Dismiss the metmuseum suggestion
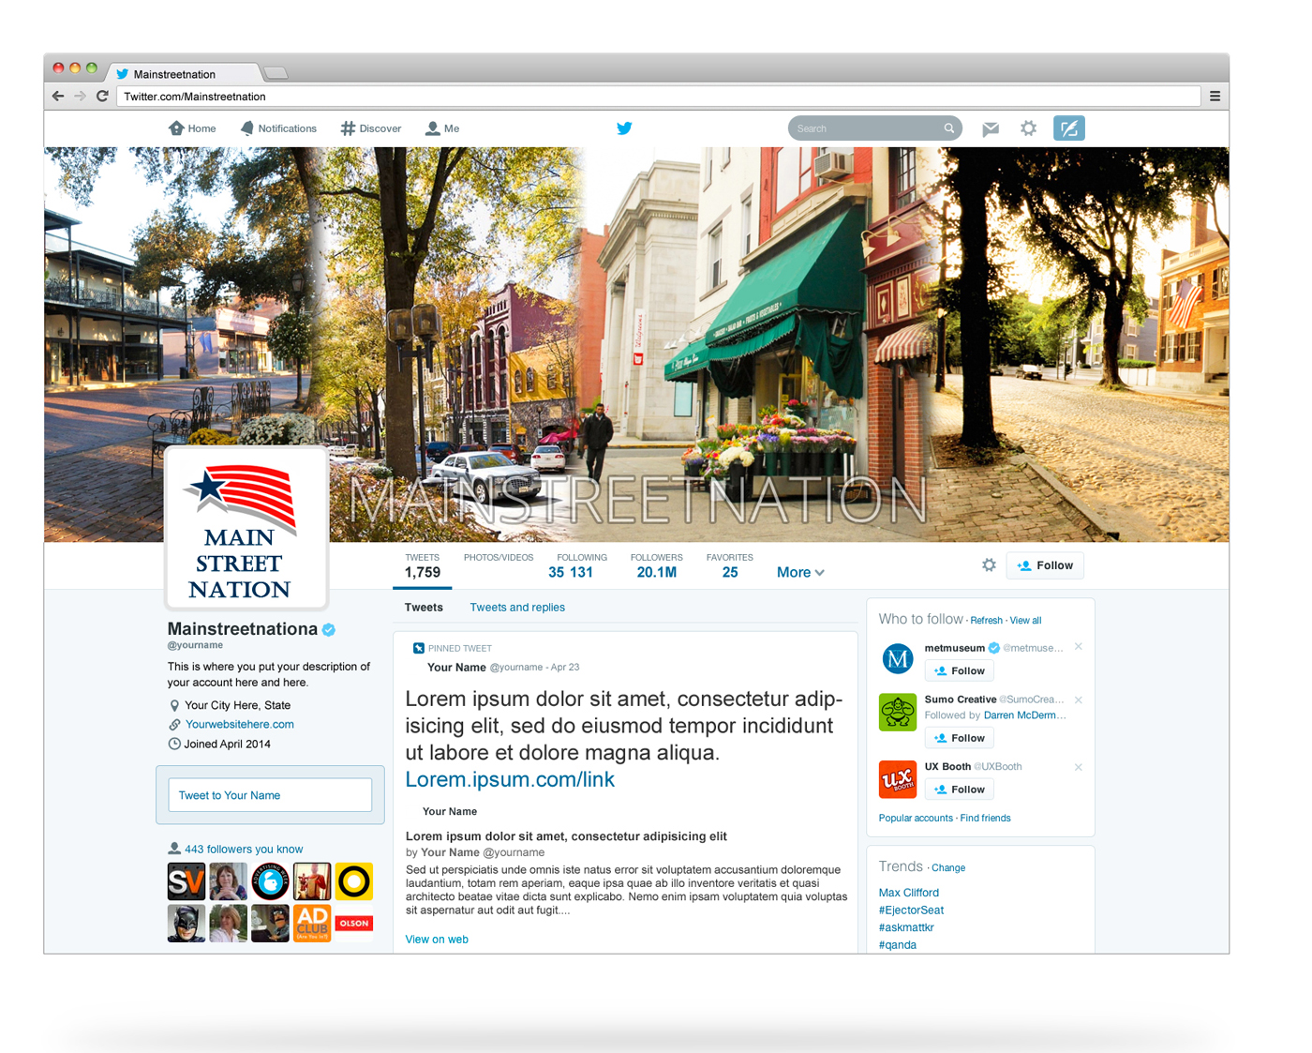This screenshot has height=1053, width=1312. pos(1079,647)
